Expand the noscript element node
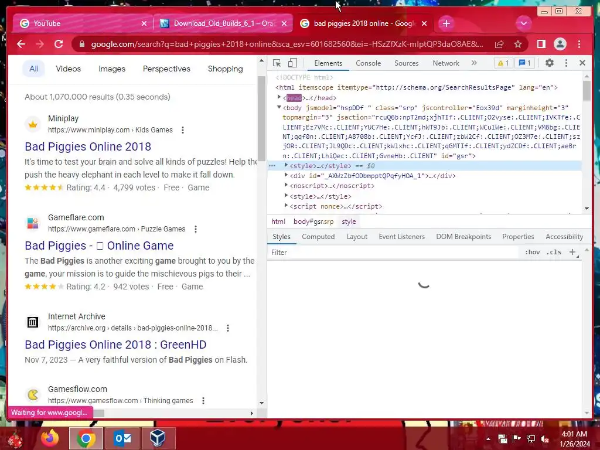The width and height of the screenshot is (600, 450). pos(286,185)
